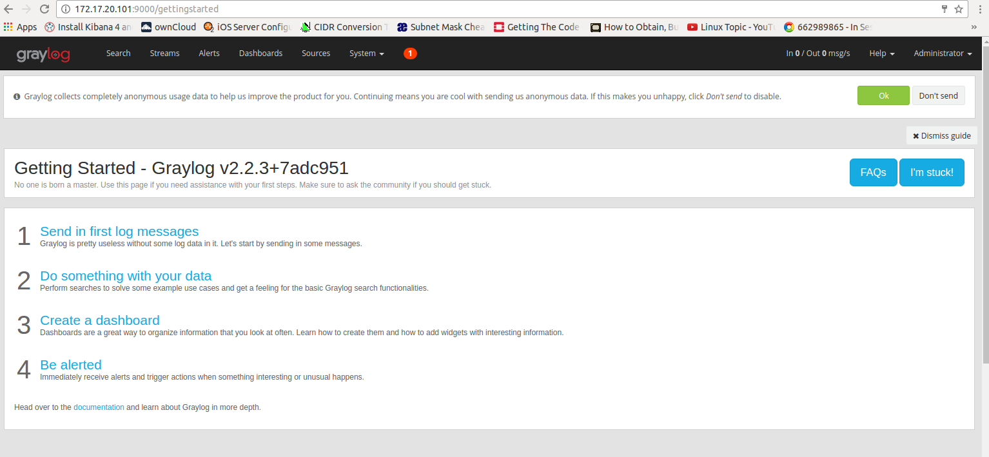989x457 pixels.
Task: Click the saved-password key icon in address bar
Action: tap(945, 9)
